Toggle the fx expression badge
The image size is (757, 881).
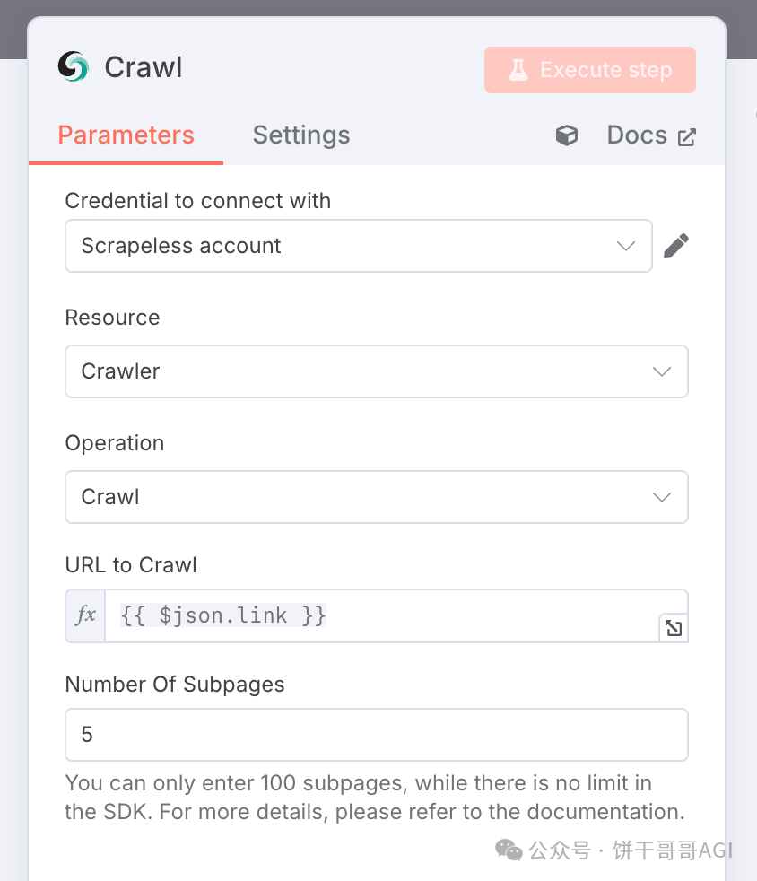point(85,615)
